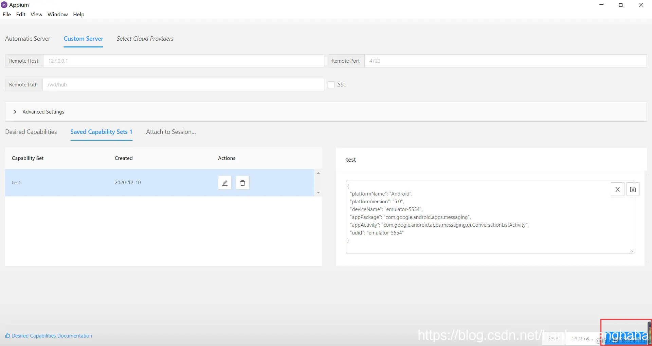652x346 pixels.
Task: Open the File menu
Action: [7, 14]
